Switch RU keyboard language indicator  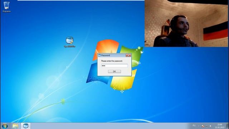[x=194, y=125]
